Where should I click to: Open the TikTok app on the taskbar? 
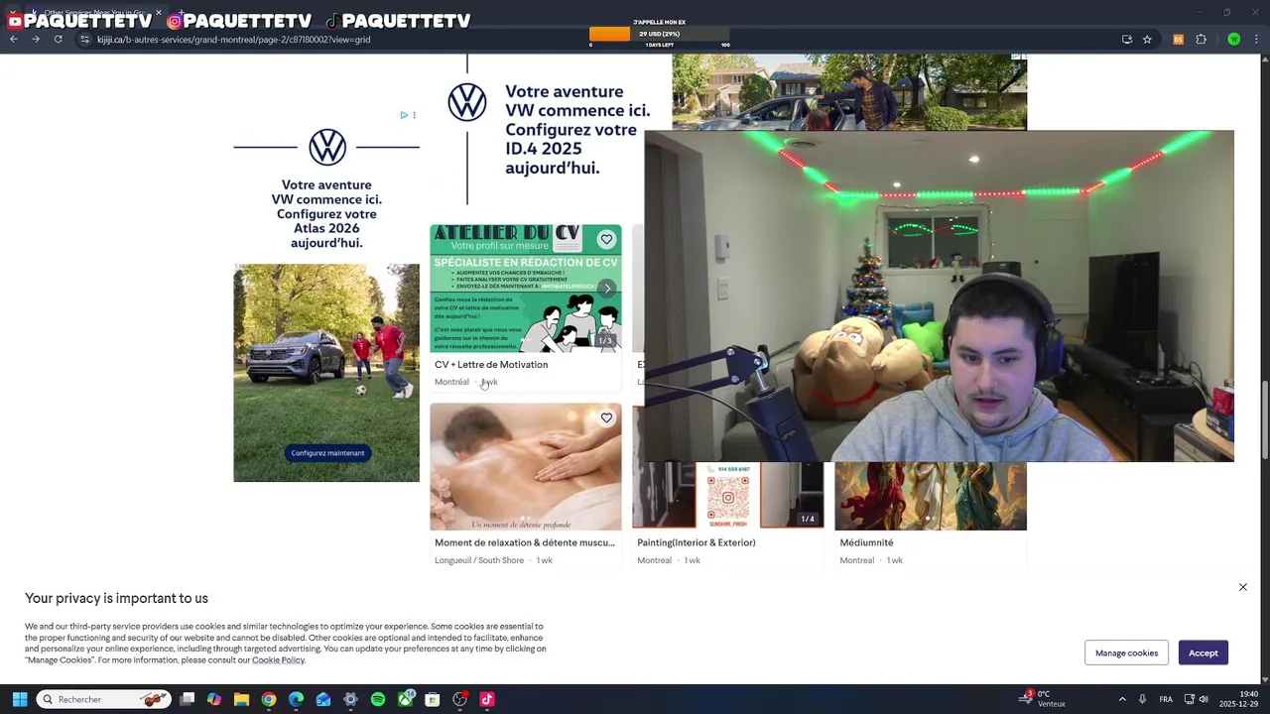(x=487, y=699)
